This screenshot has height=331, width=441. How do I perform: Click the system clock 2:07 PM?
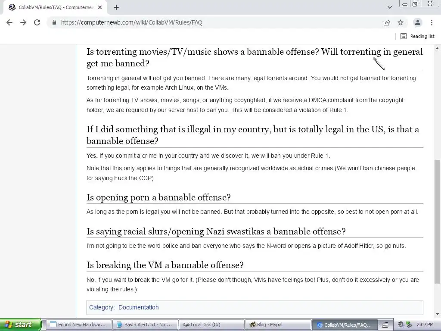click(x=425, y=325)
